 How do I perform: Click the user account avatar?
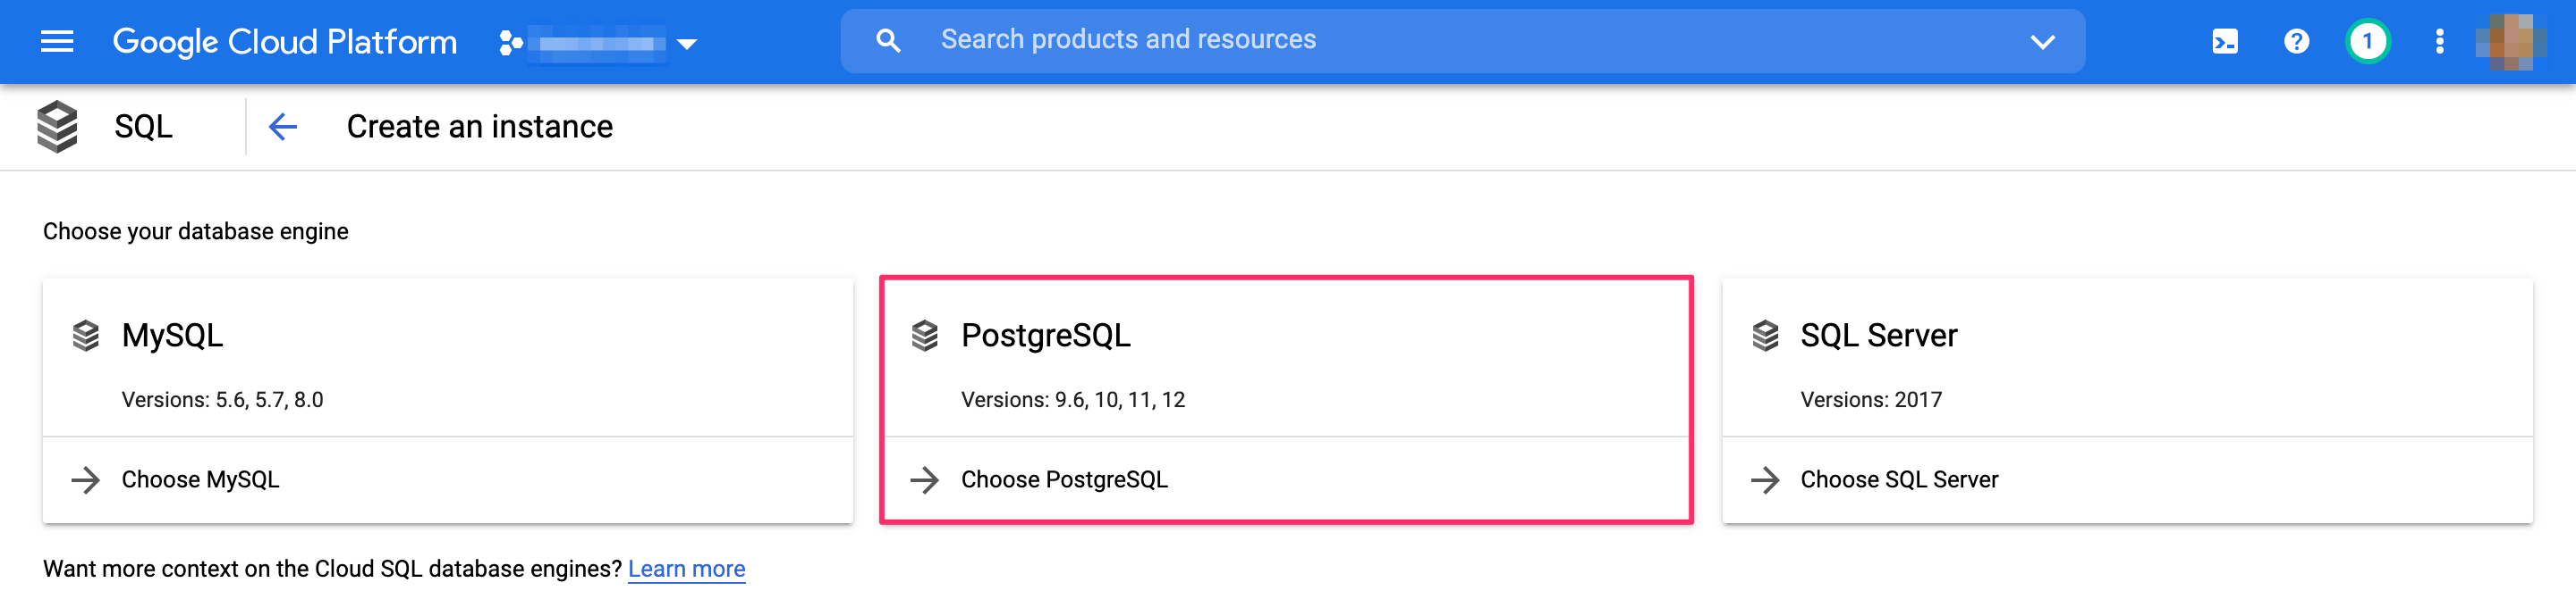tap(2510, 42)
